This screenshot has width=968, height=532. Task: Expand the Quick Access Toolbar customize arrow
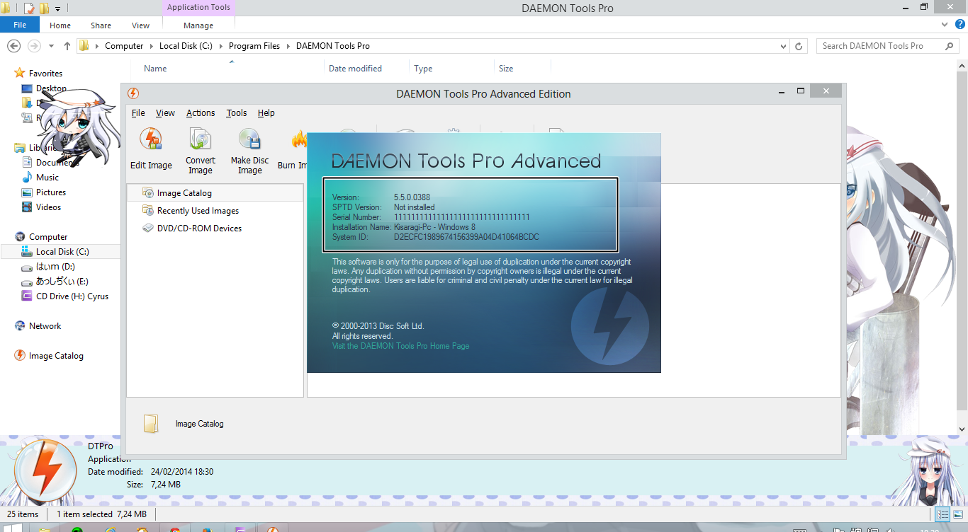(x=57, y=8)
